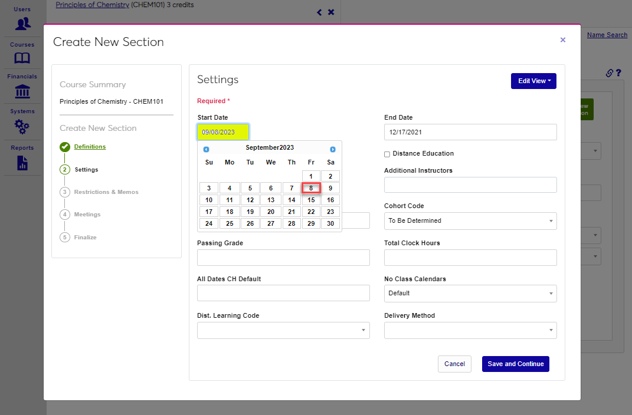Open the Edit View menu button
This screenshot has width=632, height=415.
tap(533, 81)
